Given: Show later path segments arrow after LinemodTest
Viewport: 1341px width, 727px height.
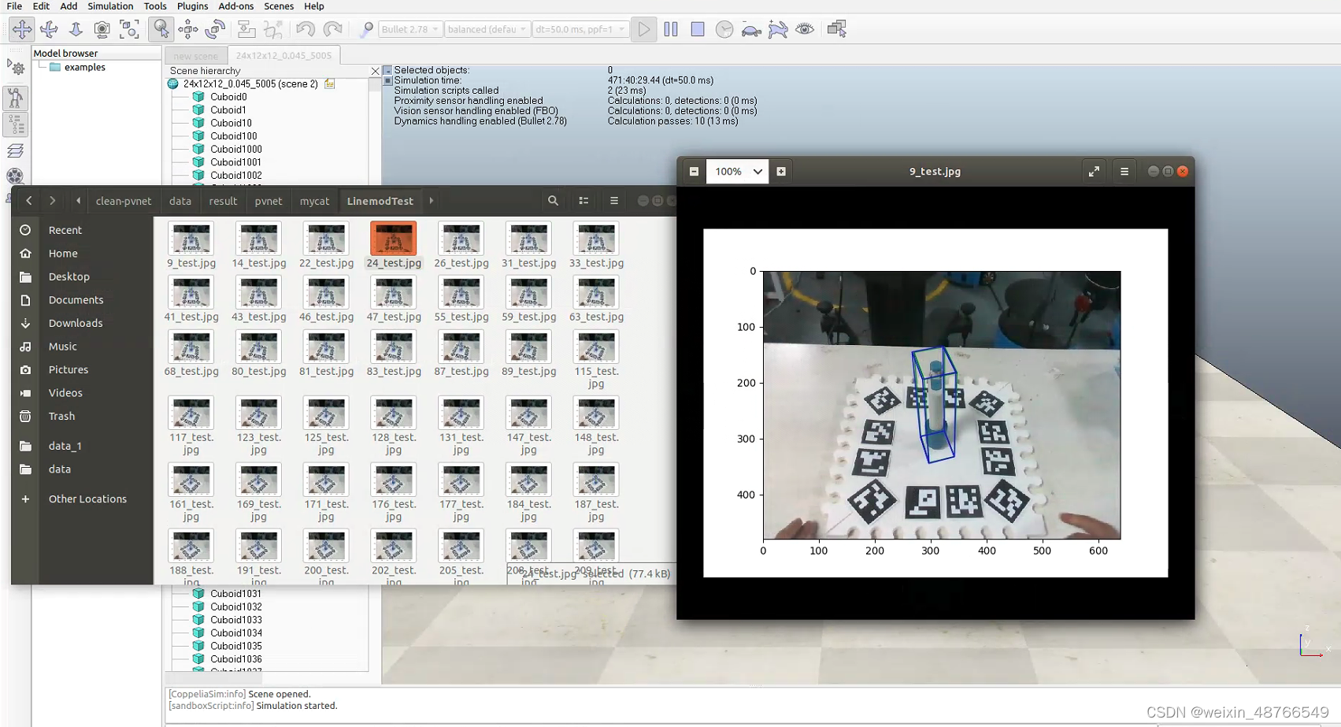Looking at the screenshot, I should coord(432,201).
